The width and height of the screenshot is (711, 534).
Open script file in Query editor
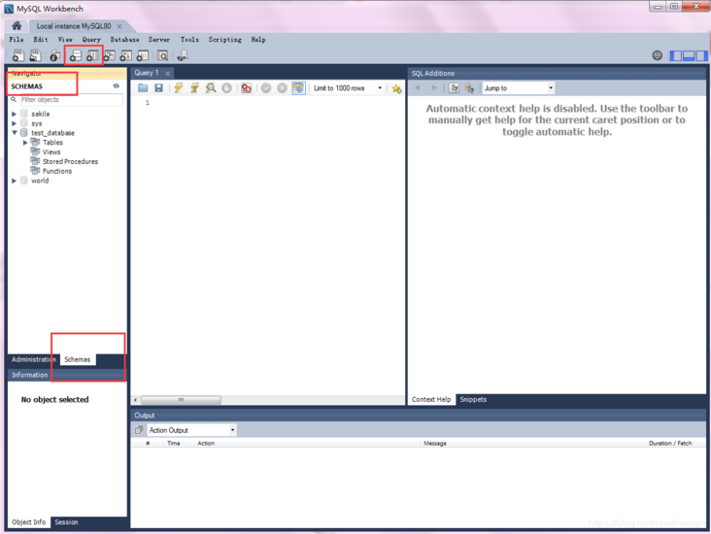pos(143,88)
